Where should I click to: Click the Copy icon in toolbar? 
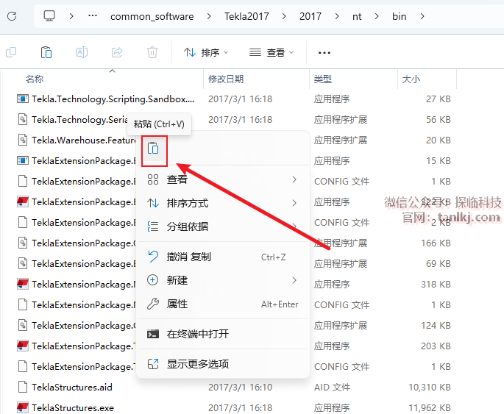[11, 52]
